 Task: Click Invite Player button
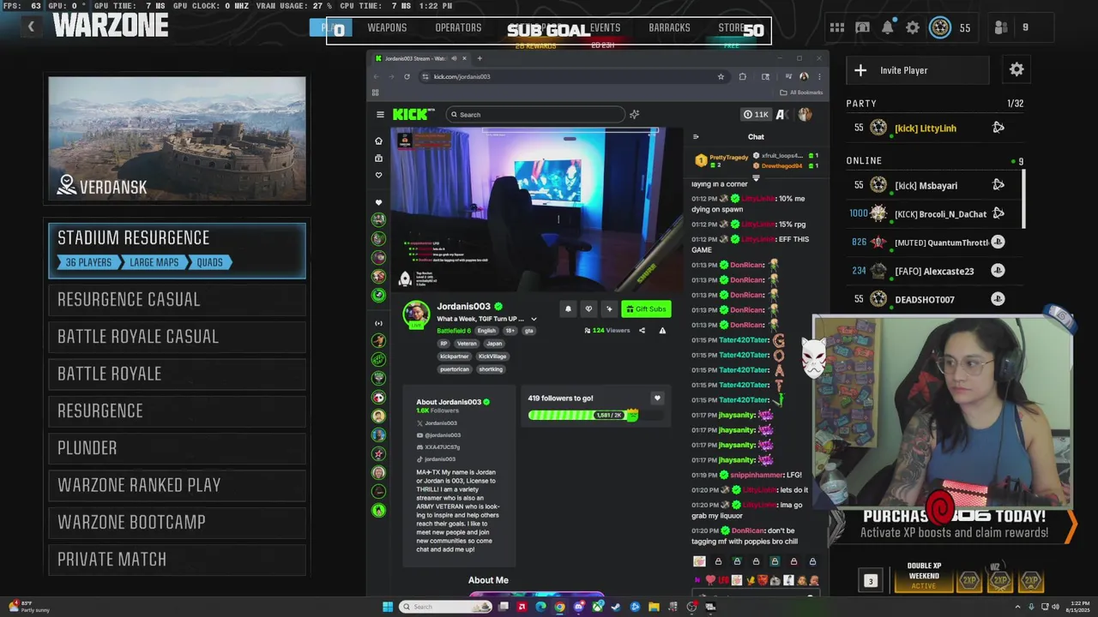point(917,70)
